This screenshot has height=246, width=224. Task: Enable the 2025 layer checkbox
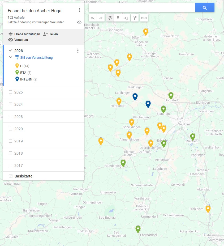(x=11, y=92)
